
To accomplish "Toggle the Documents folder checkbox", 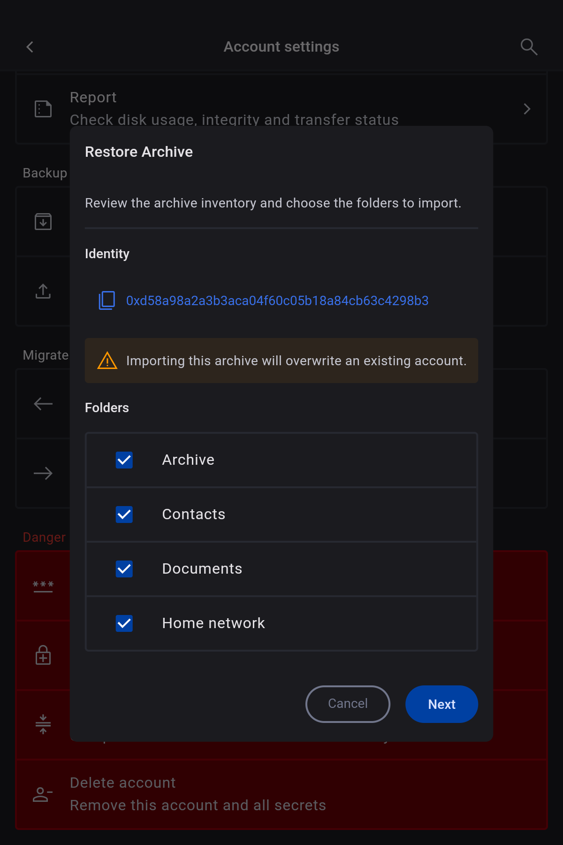I will (x=124, y=569).
